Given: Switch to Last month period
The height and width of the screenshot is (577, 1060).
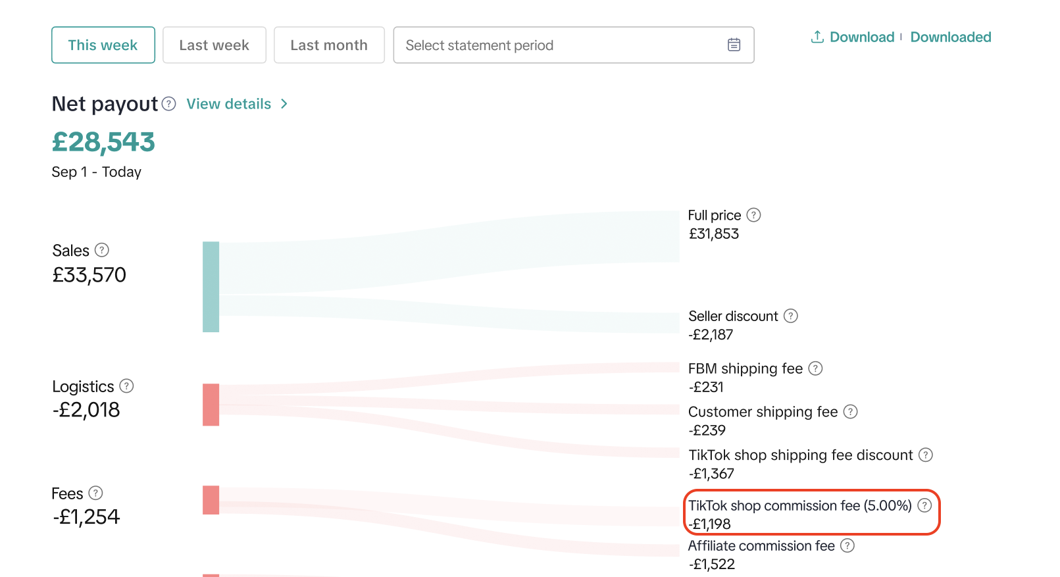Looking at the screenshot, I should (329, 45).
